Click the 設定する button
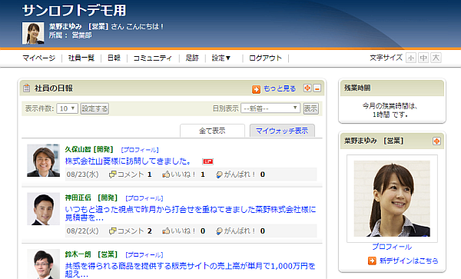The image size is (461, 279). click(x=95, y=108)
